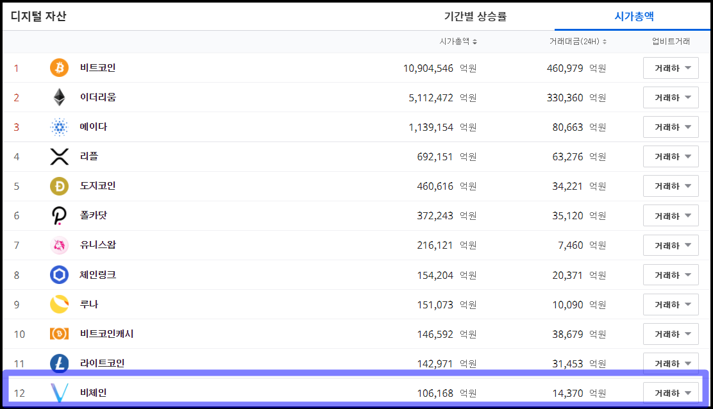Click market cap value 151,073 억원
Image resolution: width=713 pixels, height=409 pixels.
tap(446, 305)
